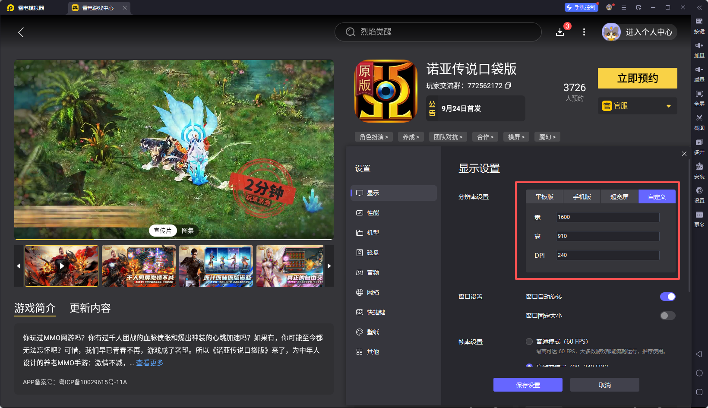This screenshot has height=408, width=708.
Task: Click the search magnifier icon
Action: (x=350, y=32)
